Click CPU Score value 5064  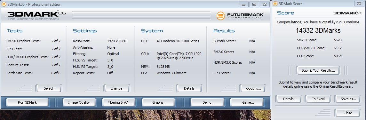[338, 56]
